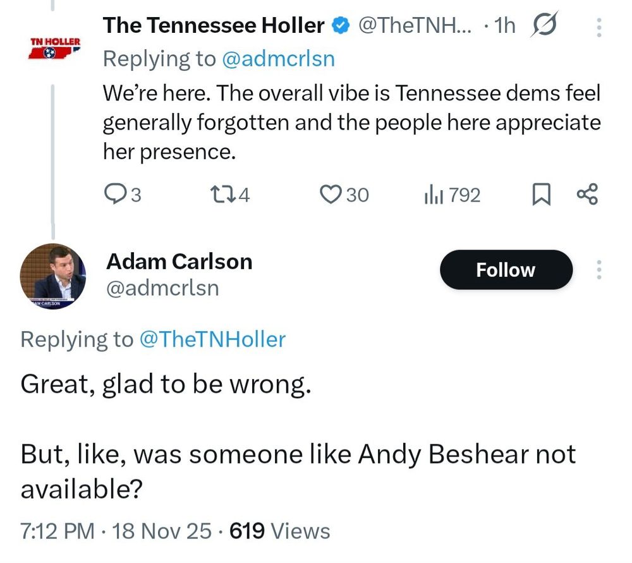Share The Tennessee Holler's tweet
The width and height of the screenshot is (632, 563).
[x=587, y=195]
